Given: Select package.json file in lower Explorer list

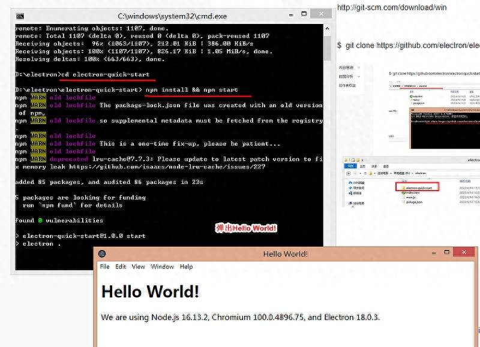Looking at the screenshot, I should 413,202.
